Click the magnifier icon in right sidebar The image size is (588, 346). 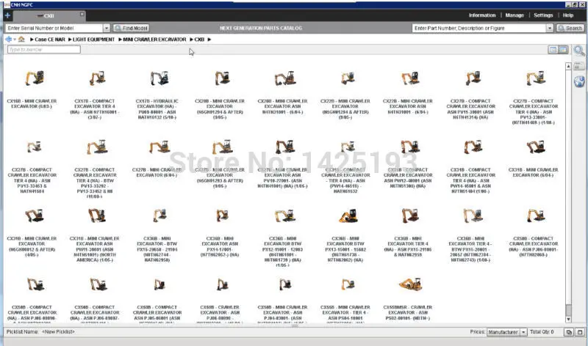pyautogui.click(x=579, y=51)
